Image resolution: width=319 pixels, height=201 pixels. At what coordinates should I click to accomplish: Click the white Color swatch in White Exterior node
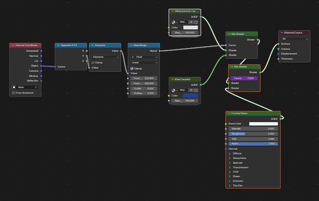[190, 28]
